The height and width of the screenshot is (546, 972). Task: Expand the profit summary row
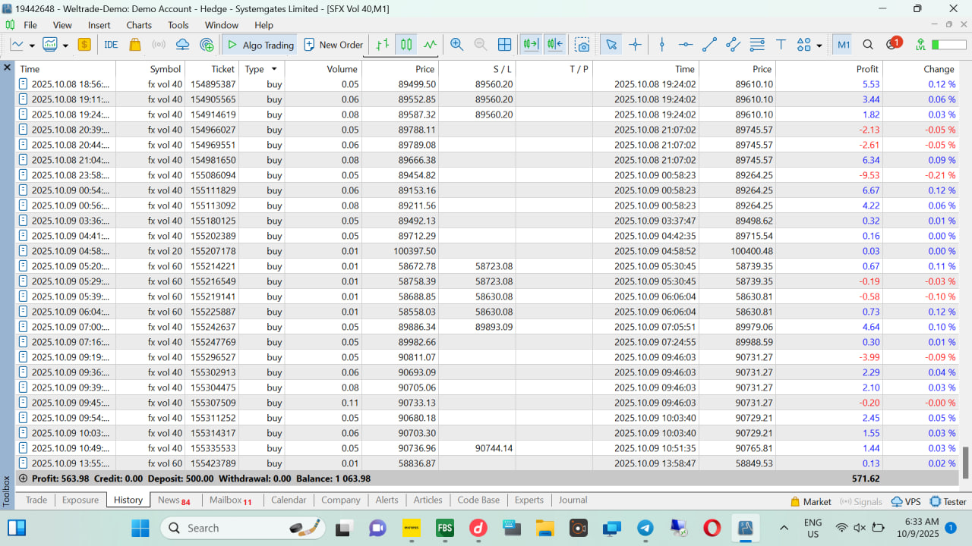pos(23,479)
